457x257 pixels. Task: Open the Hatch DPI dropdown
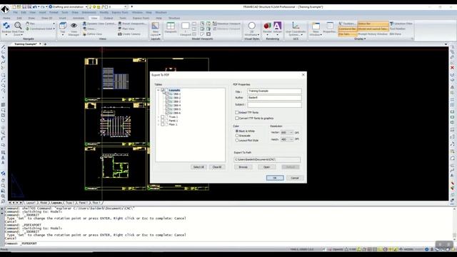(x=291, y=140)
